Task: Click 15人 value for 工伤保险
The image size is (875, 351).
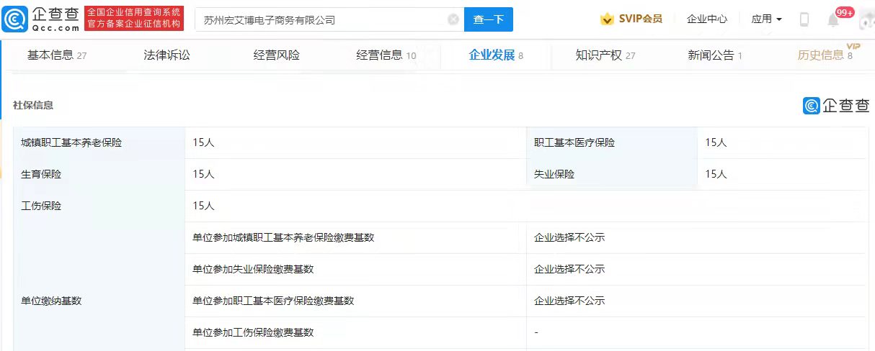Action: (x=203, y=206)
